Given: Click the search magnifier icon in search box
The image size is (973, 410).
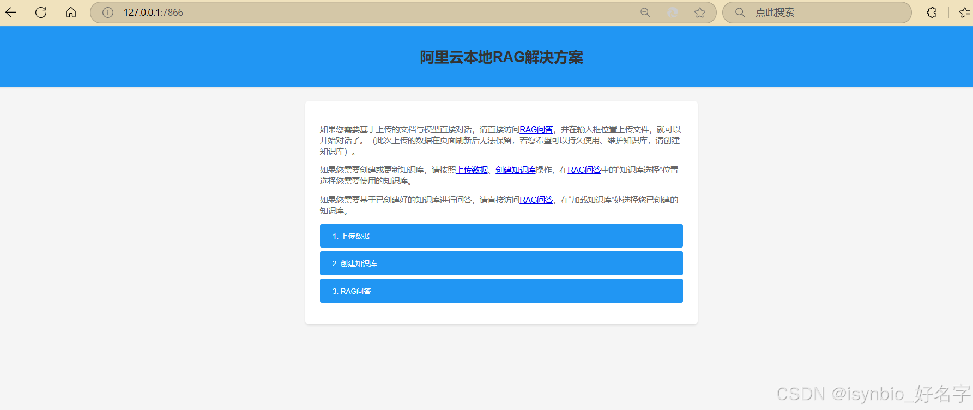Looking at the screenshot, I should point(740,12).
